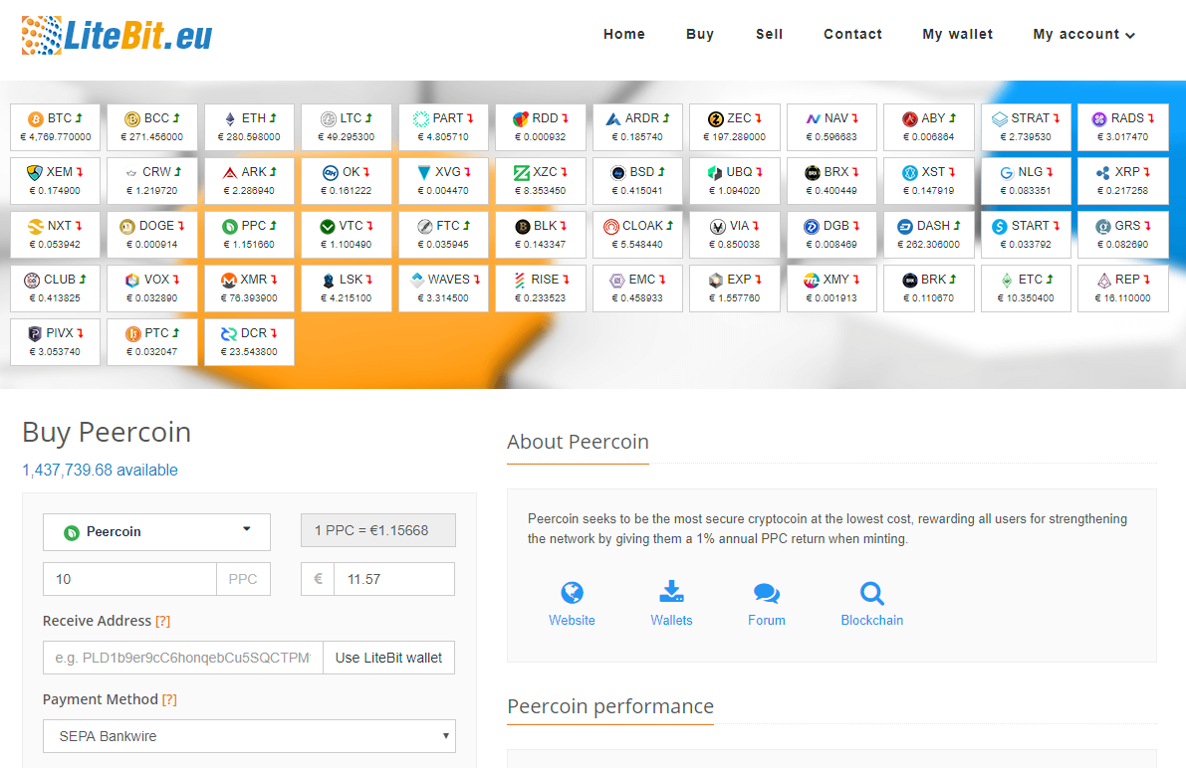Open the CLOAK coin tile
Screen dimensions: 1186x768
637,235
